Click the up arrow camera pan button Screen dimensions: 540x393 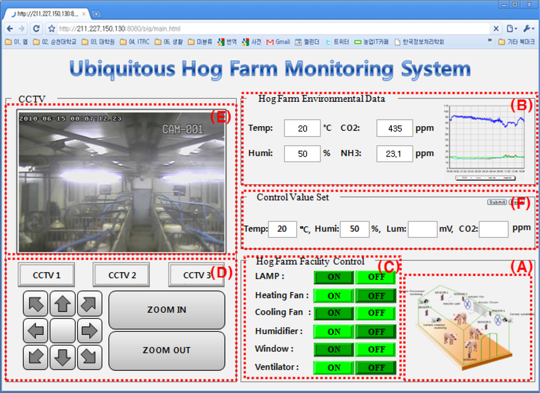(x=63, y=303)
